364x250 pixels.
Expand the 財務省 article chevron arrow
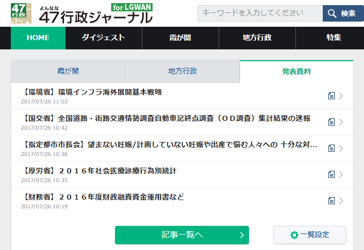pos(341,201)
